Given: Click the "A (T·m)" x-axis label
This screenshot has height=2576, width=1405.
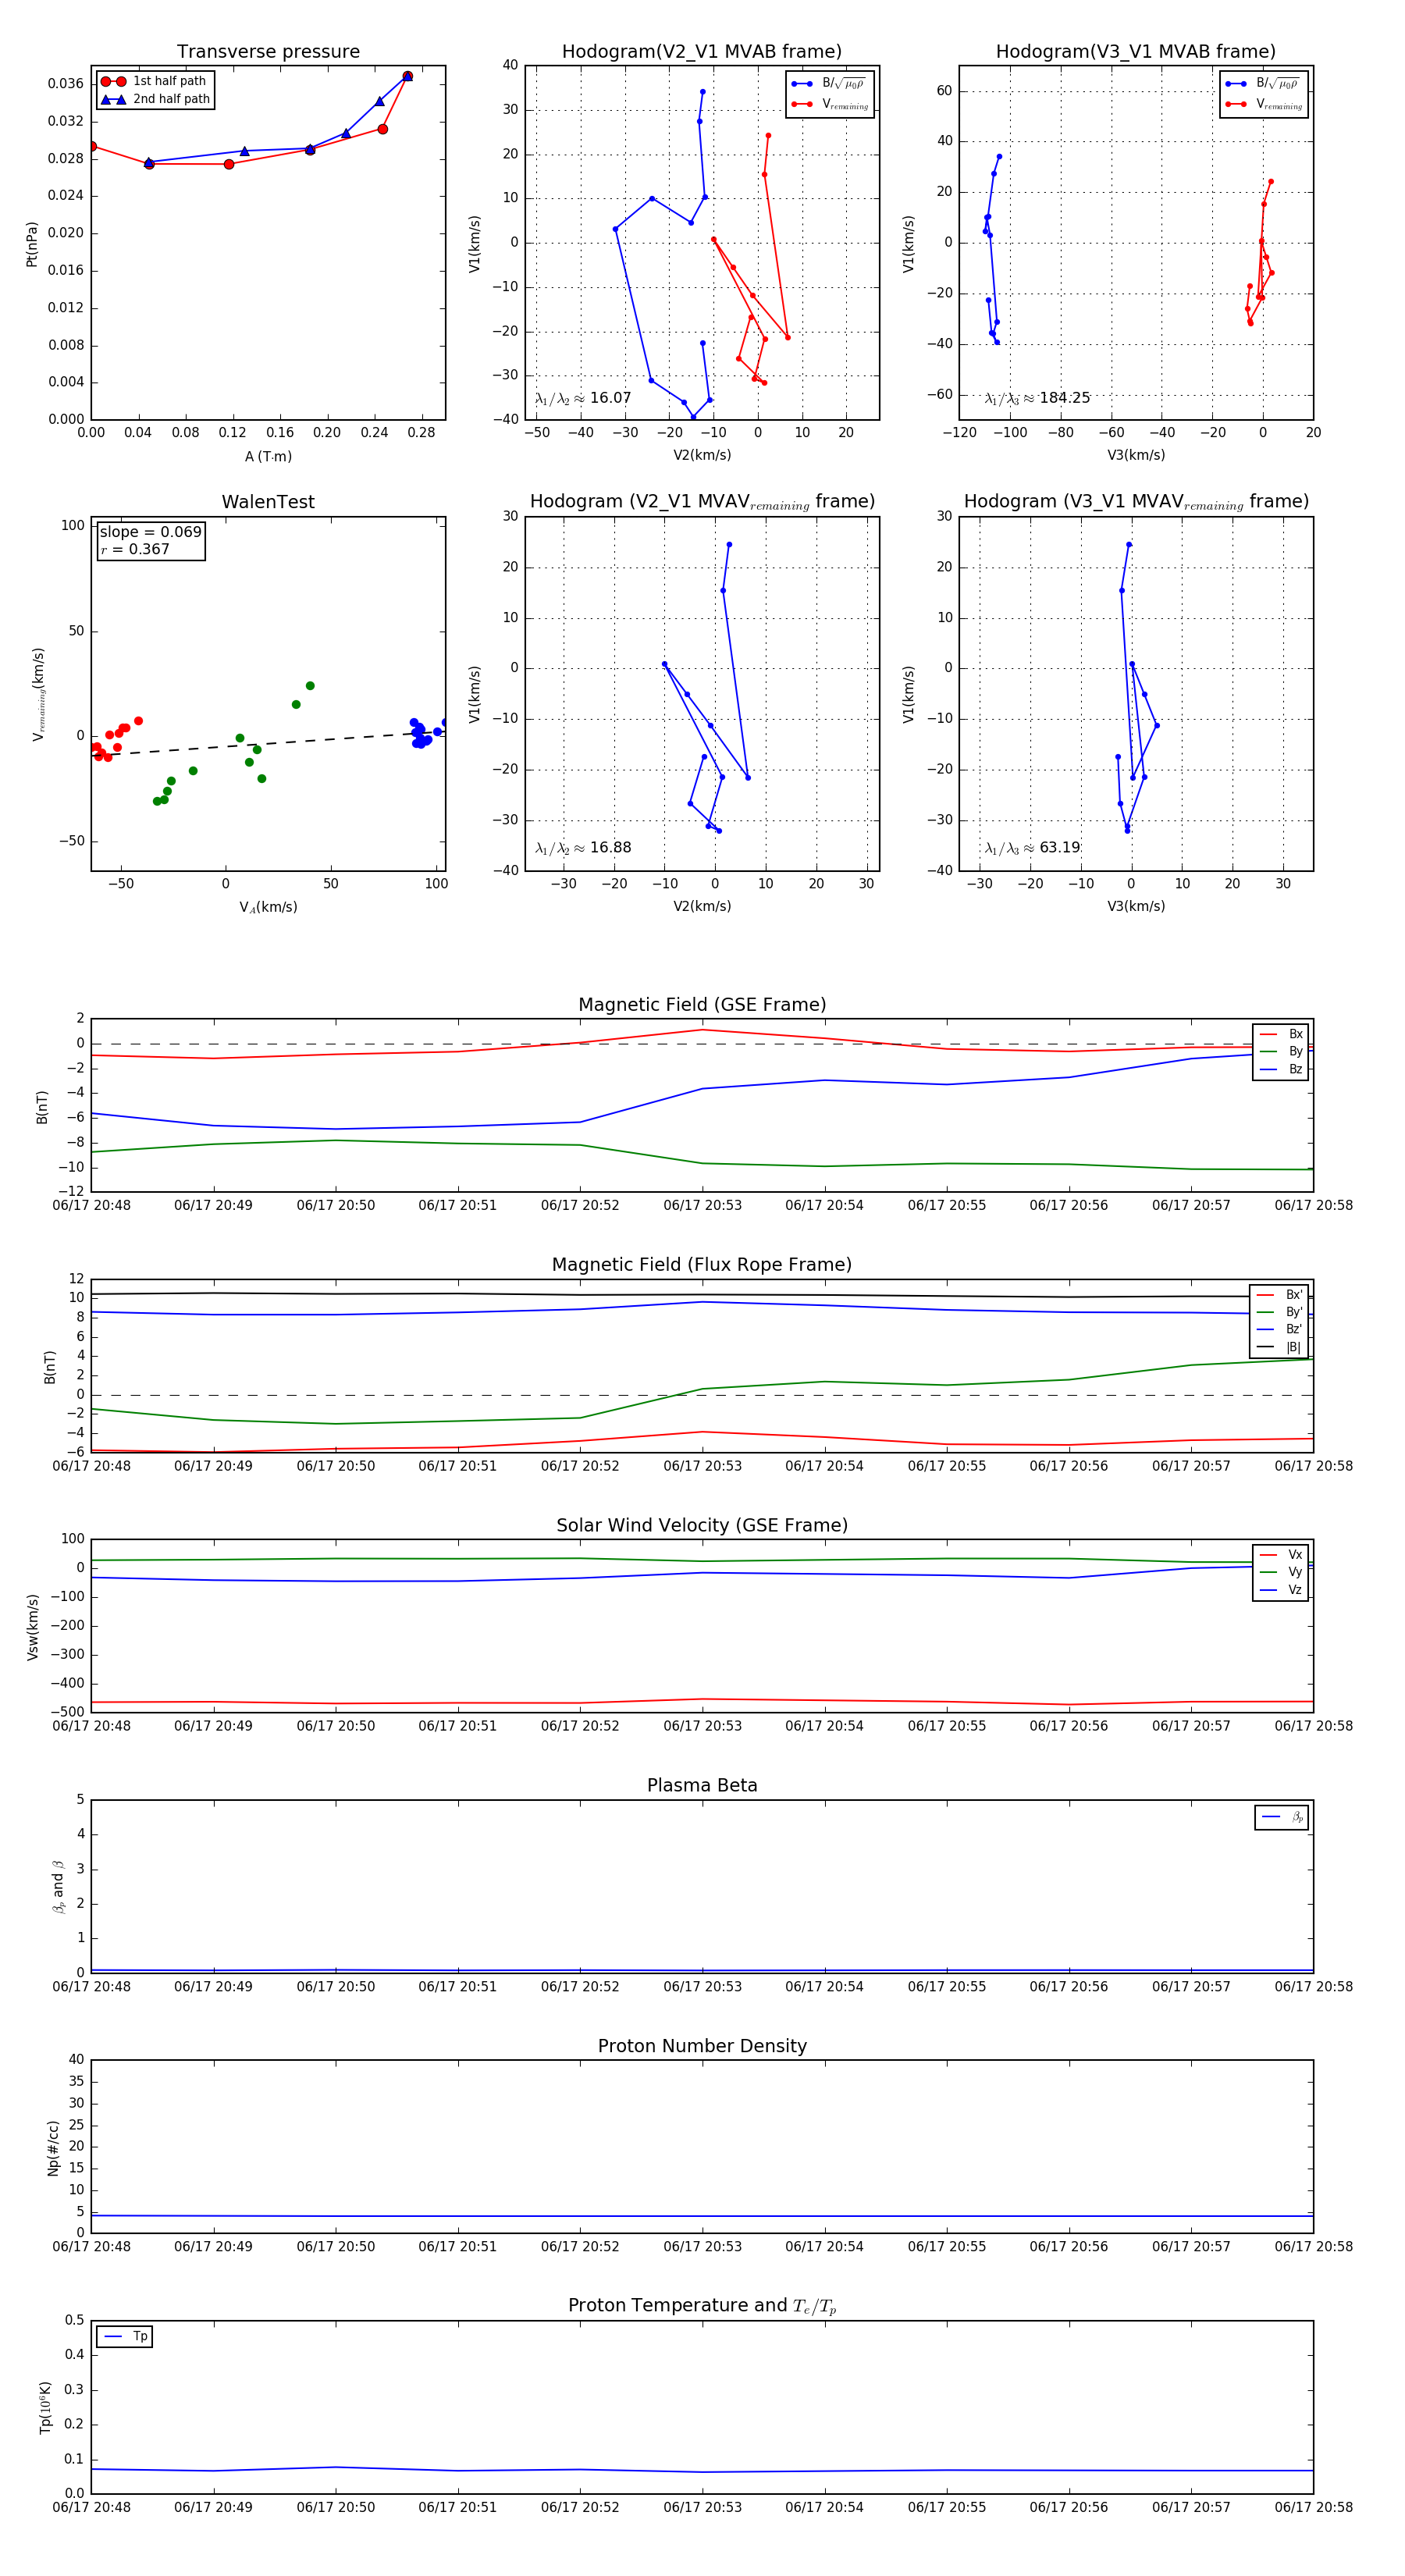Looking at the screenshot, I should 268,456.
